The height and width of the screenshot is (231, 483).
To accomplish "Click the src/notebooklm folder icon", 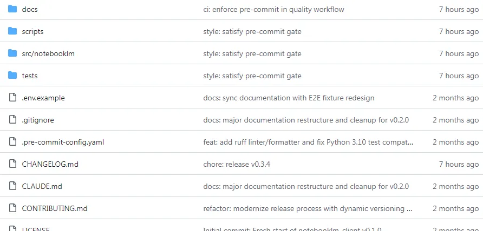I will point(13,53).
